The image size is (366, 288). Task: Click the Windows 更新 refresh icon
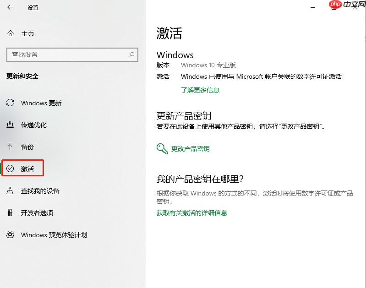(10, 103)
